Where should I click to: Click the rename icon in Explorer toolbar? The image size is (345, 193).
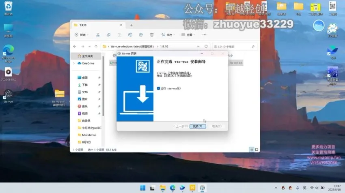tap(130, 35)
